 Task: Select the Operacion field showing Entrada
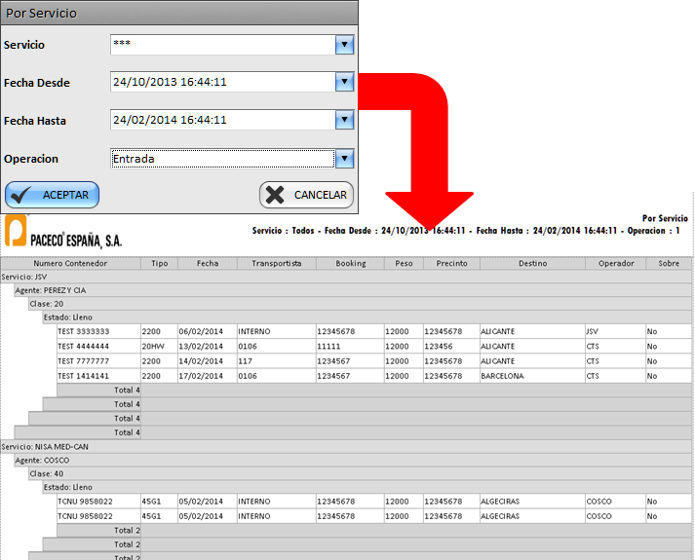222,159
